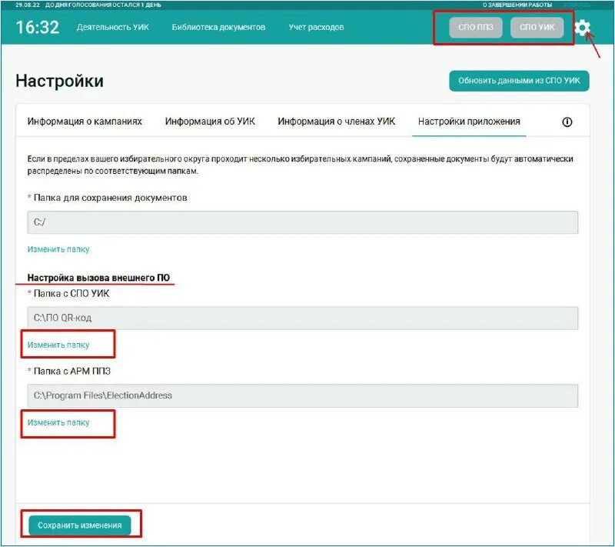This screenshot has width=615, height=547.
Task: Select the Настройки приложения tab
Action: point(470,121)
